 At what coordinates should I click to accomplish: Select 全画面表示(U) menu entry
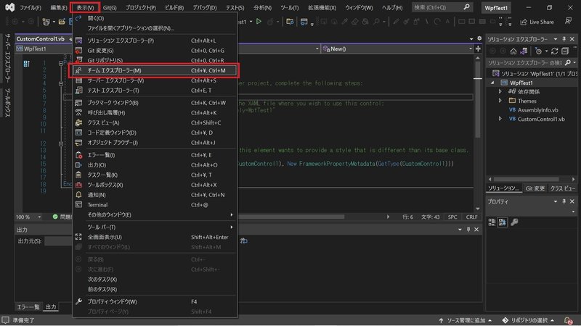[154, 237]
